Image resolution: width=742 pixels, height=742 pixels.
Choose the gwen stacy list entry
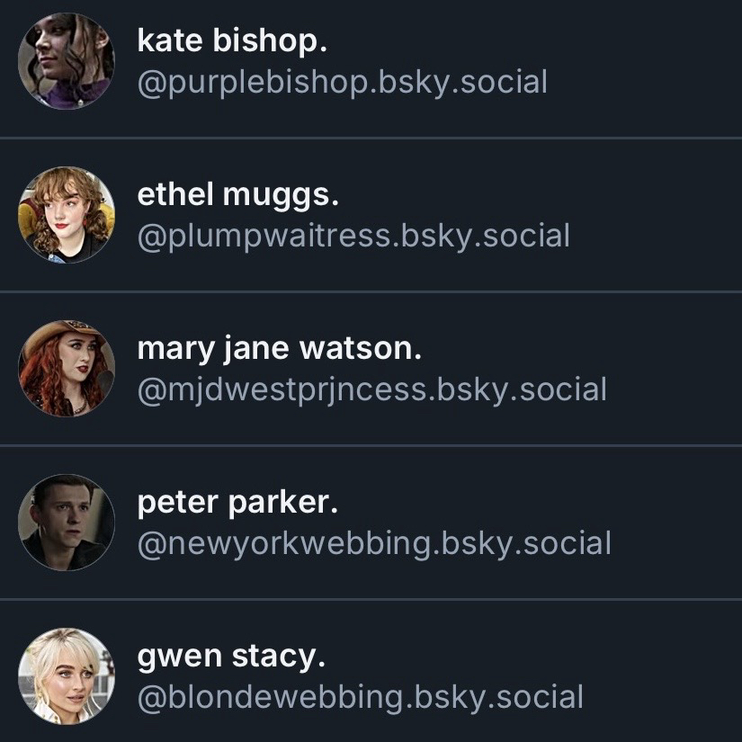click(x=648, y=676)
